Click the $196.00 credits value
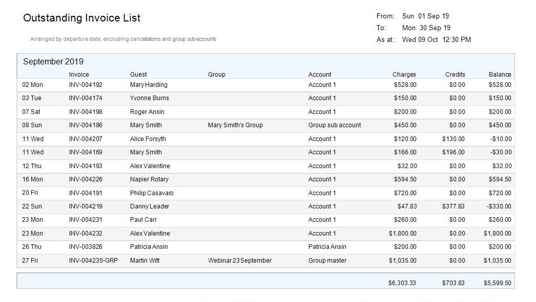Screen dimensions: 536x302 coord(453,152)
